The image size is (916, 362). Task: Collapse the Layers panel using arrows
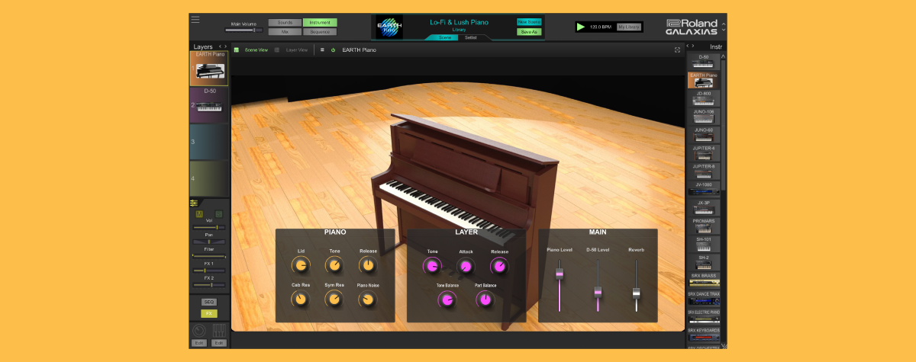222,46
